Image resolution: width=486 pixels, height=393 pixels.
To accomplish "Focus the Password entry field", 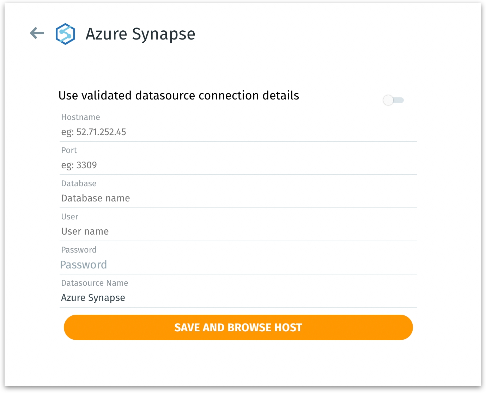I will 238,265.
